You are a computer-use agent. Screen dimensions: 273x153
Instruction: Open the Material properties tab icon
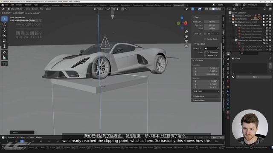point(228,112)
